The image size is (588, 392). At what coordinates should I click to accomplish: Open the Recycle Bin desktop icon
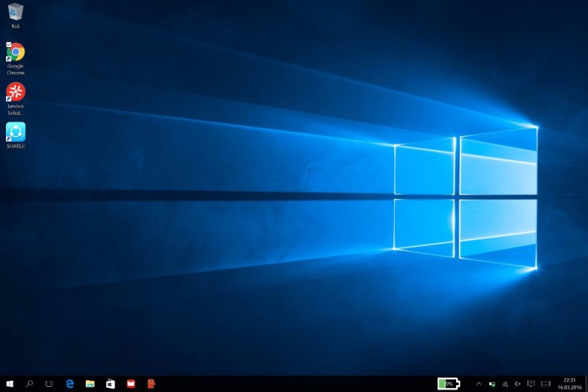click(x=15, y=13)
